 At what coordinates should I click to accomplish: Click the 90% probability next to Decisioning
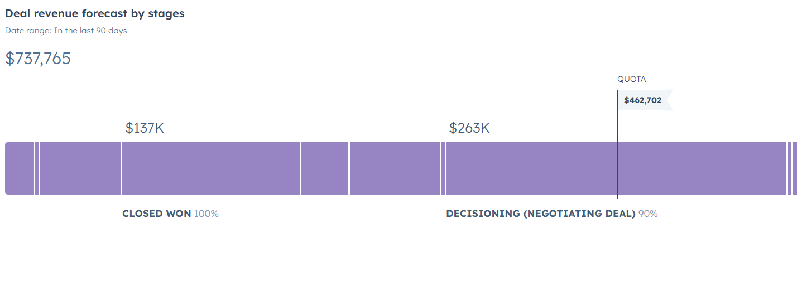[x=648, y=214]
